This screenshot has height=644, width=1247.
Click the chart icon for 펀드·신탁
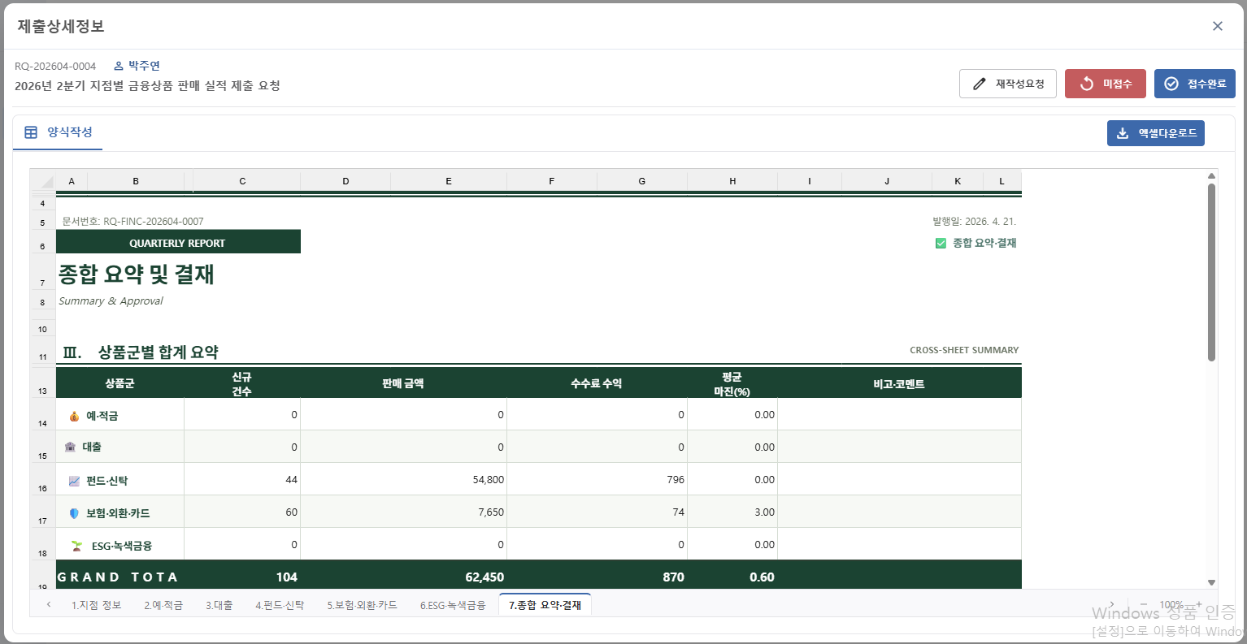click(75, 481)
